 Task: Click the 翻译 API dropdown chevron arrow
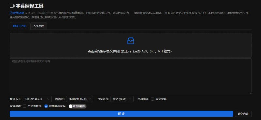(48, 99)
